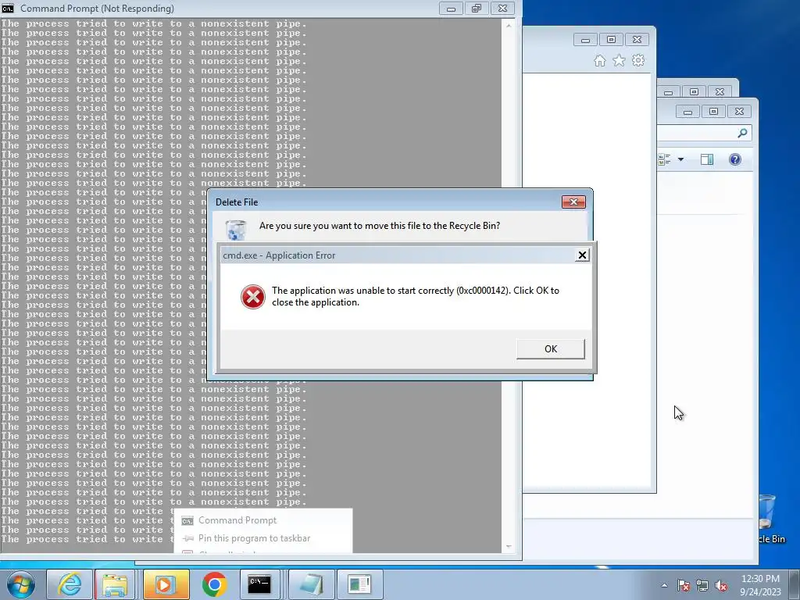Open the clock showing 12:30 PM
Viewport: 800px width, 600px height.
[760, 584]
